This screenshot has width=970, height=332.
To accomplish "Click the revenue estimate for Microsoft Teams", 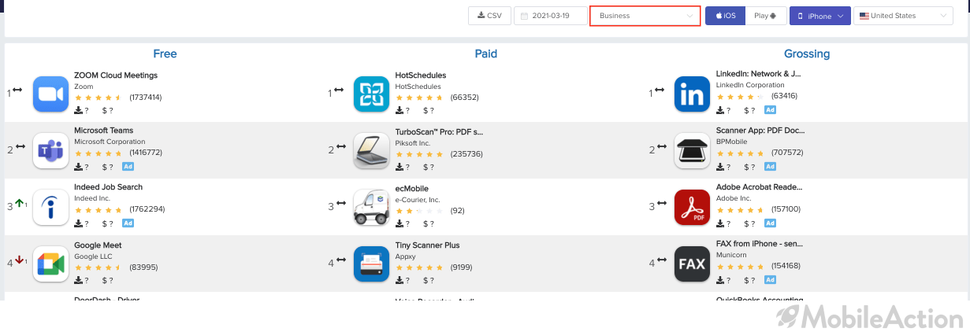I will point(107,167).
